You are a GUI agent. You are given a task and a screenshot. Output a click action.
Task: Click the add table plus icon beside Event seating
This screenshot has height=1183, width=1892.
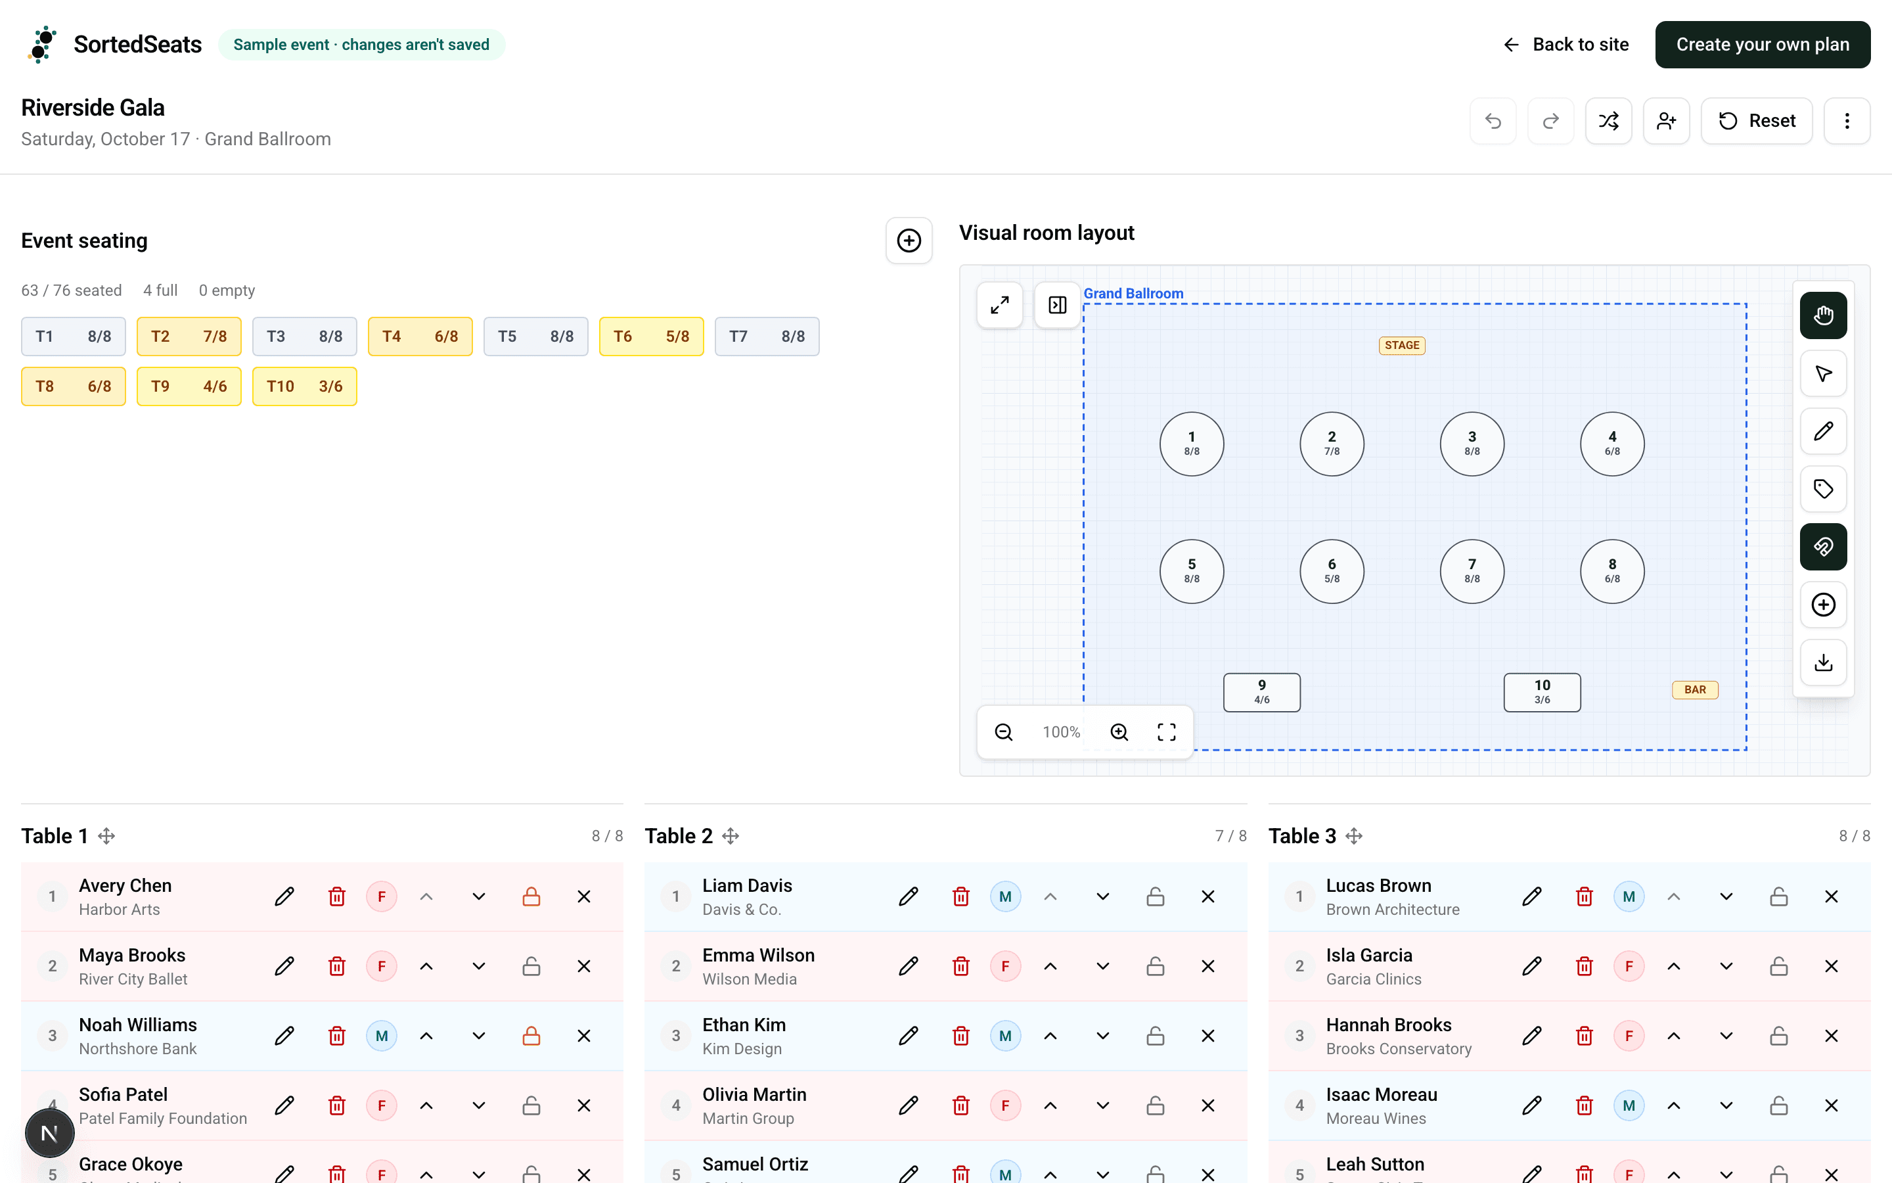tap(909, 240)
